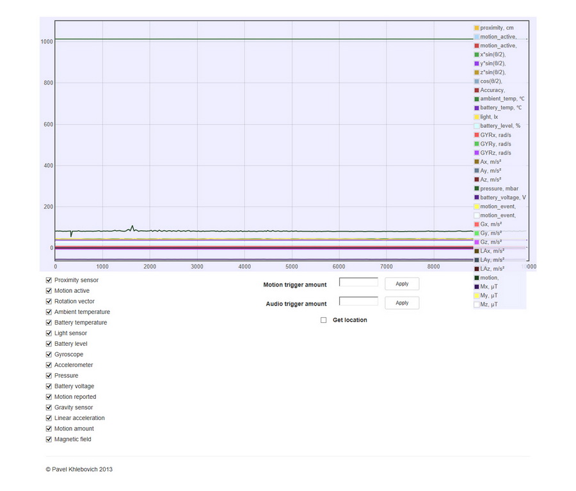Click the Mx, µT legend swatch
Screen dimensions: 576x491
click(x=477, y=287)
